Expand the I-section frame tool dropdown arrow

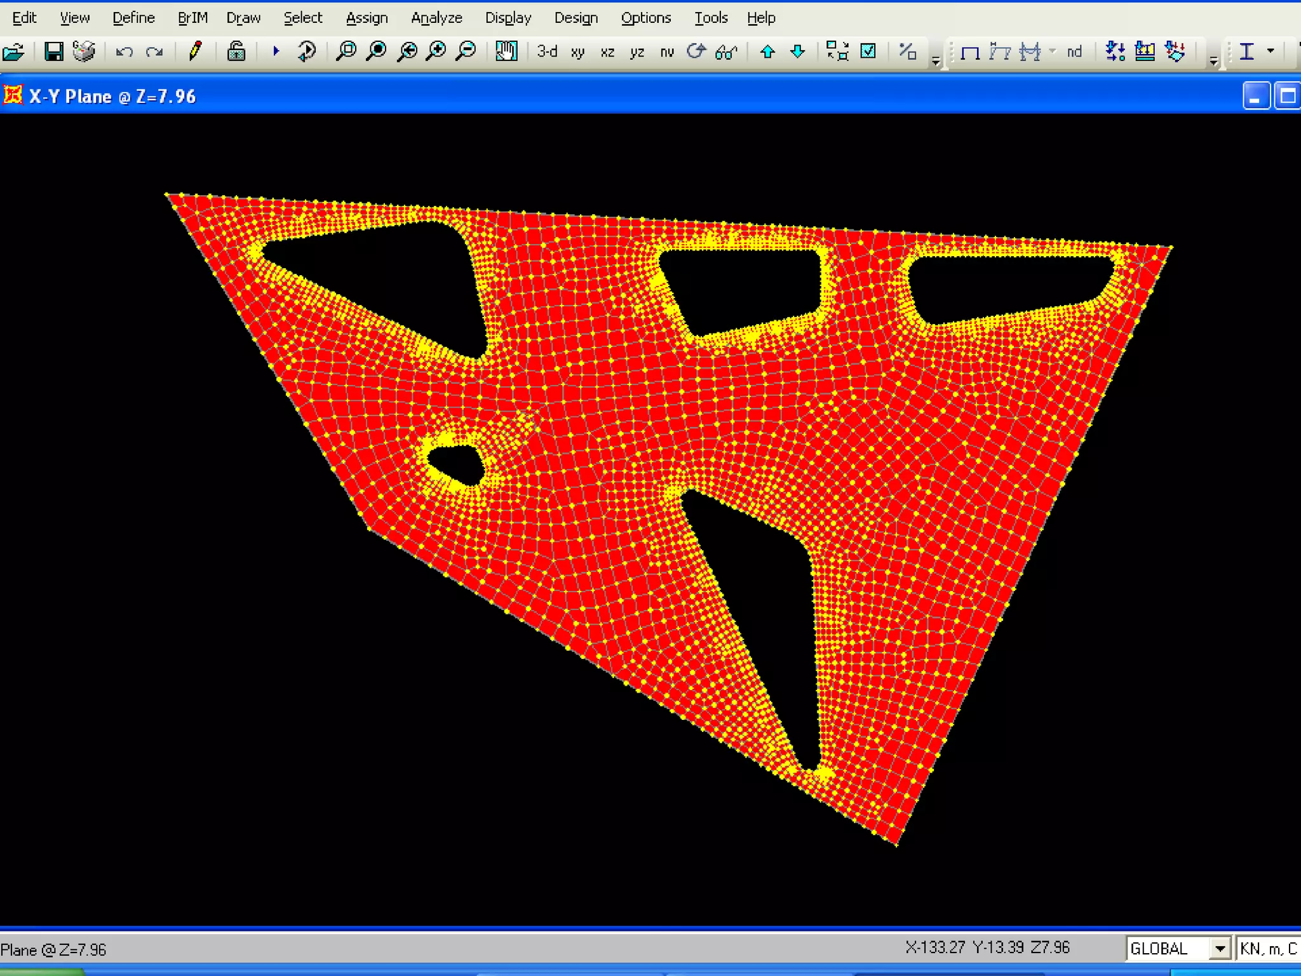(x=1271, y=51)
